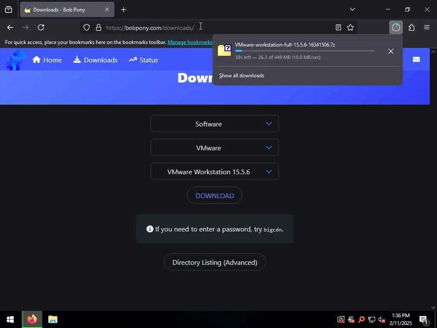Toggle reader view icon
This screenshot has width=437, height=328.
pyautogui.click(x=338, y=27)
